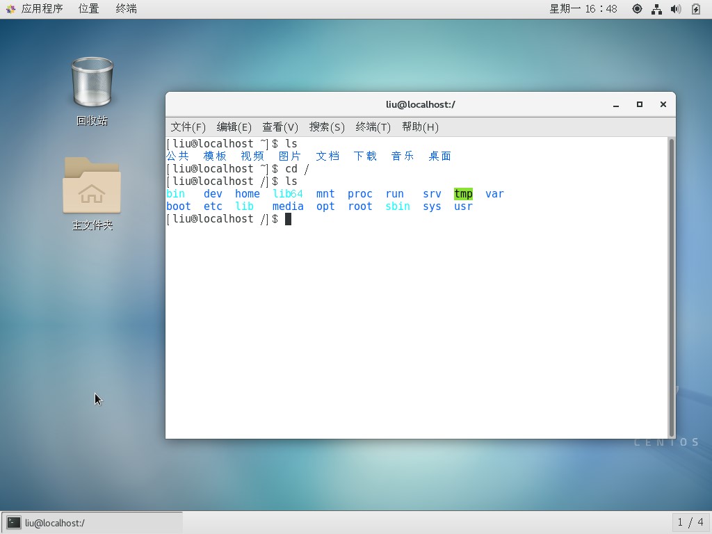The image size is (712, 534).
Task: Click the location services target icon
Action: (x=637, y=9)
